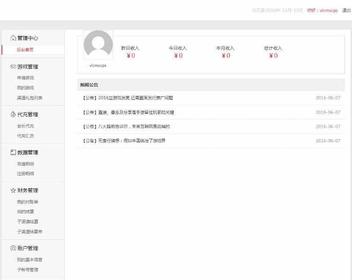
Task: Click the home icon beside 管理中心
Action: (13, 38)
